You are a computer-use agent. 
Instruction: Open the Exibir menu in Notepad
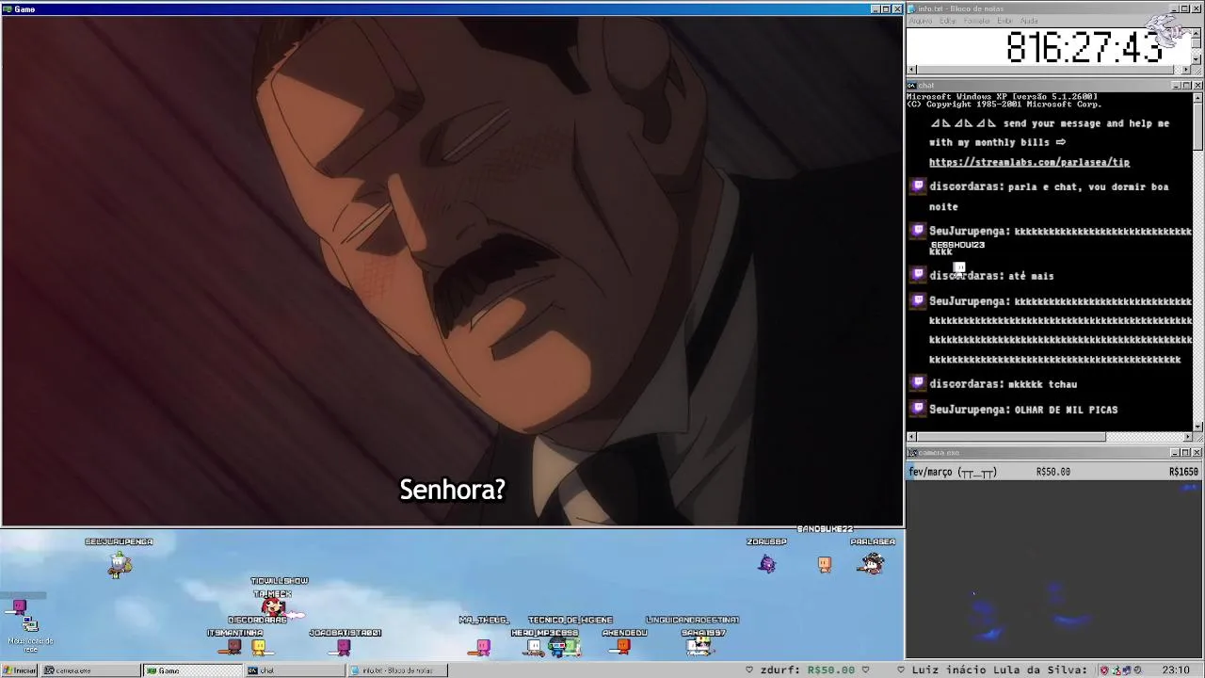pos(1005,21)
